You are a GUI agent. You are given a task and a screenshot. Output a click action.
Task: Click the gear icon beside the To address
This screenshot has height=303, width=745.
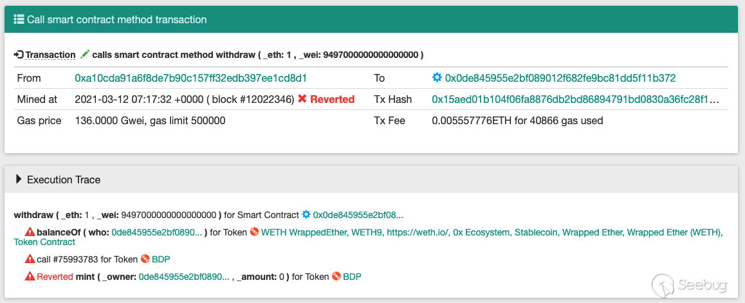coord(437,78)
